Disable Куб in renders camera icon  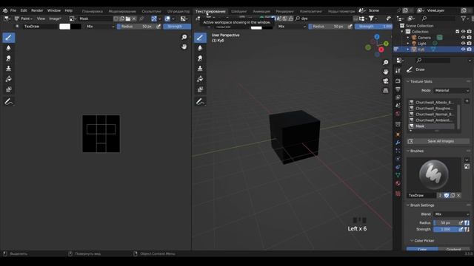coord(469,50)
